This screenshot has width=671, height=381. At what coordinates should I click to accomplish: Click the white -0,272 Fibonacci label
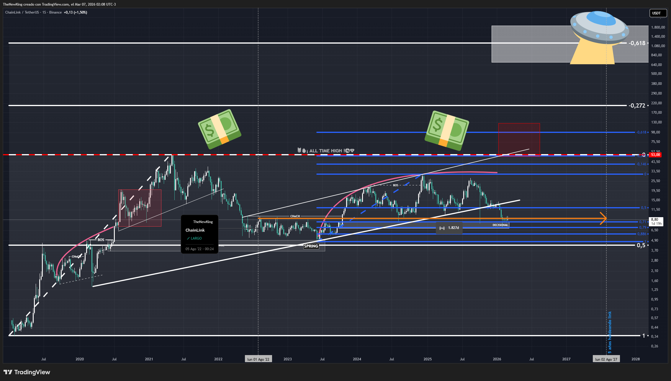[637, 105]
